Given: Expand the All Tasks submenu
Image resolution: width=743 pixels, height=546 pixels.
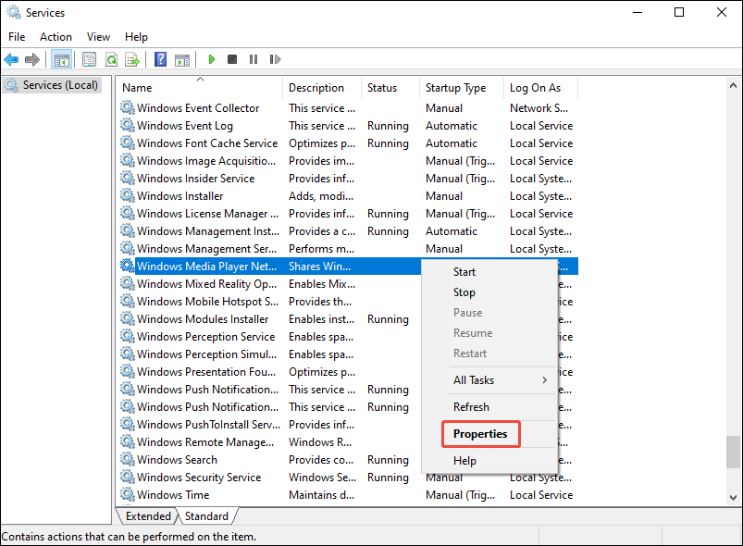Looking at the screenshot, I should click(x=476, y=379).
